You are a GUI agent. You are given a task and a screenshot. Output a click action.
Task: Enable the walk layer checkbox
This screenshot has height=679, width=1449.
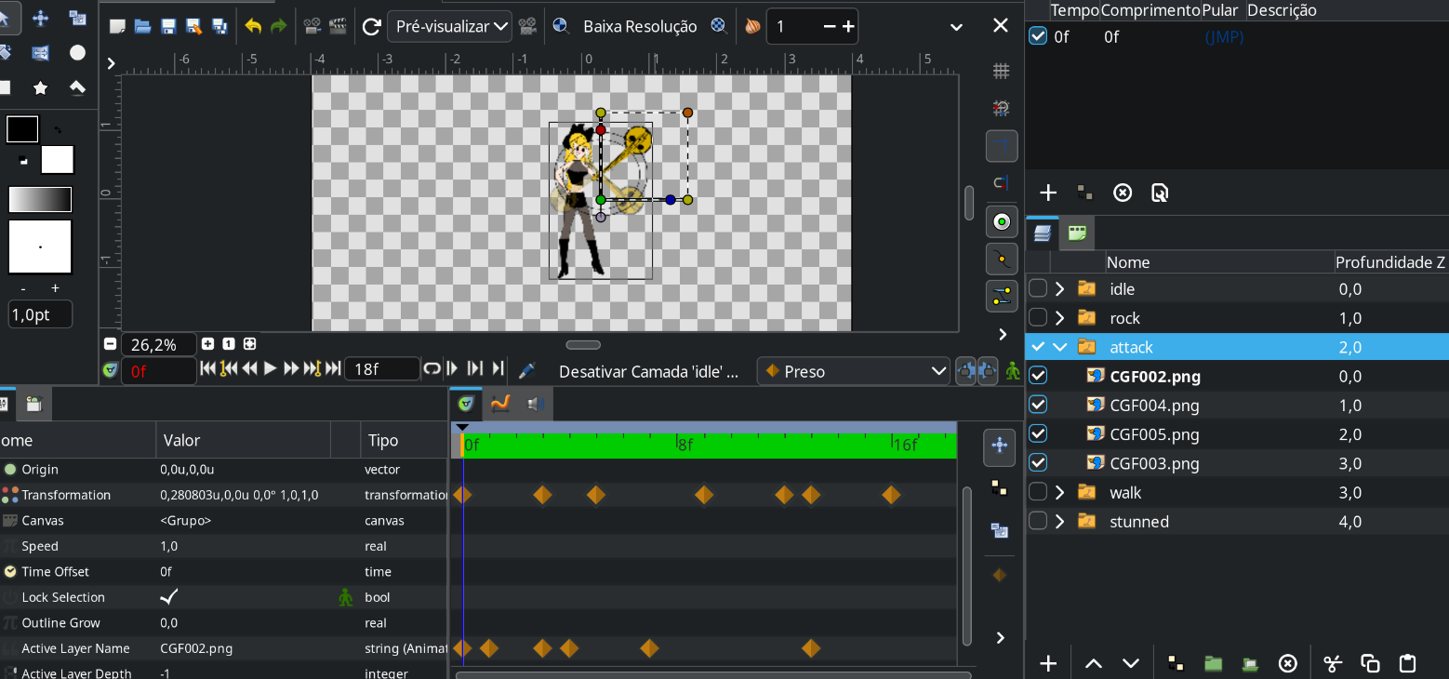point(1038,492)
